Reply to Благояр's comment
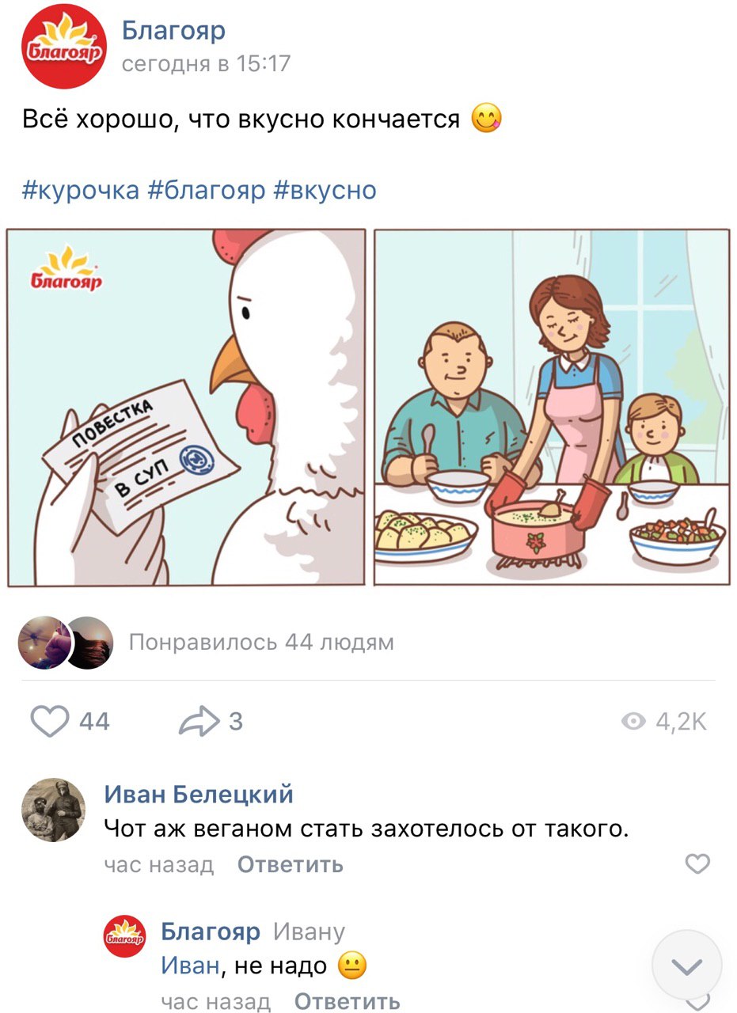This screenshot has height=1013, width=737. pos(347,1001)
